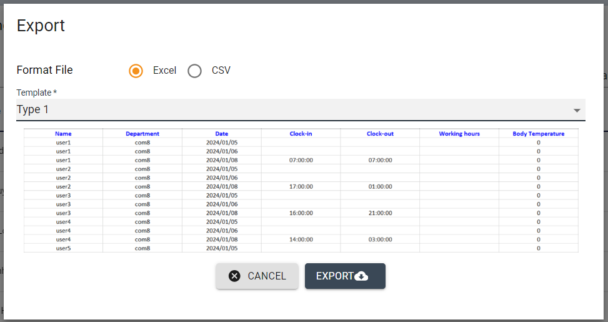Click the Department column header in preview
Viewport: 608px width, 322px height.
142,134
